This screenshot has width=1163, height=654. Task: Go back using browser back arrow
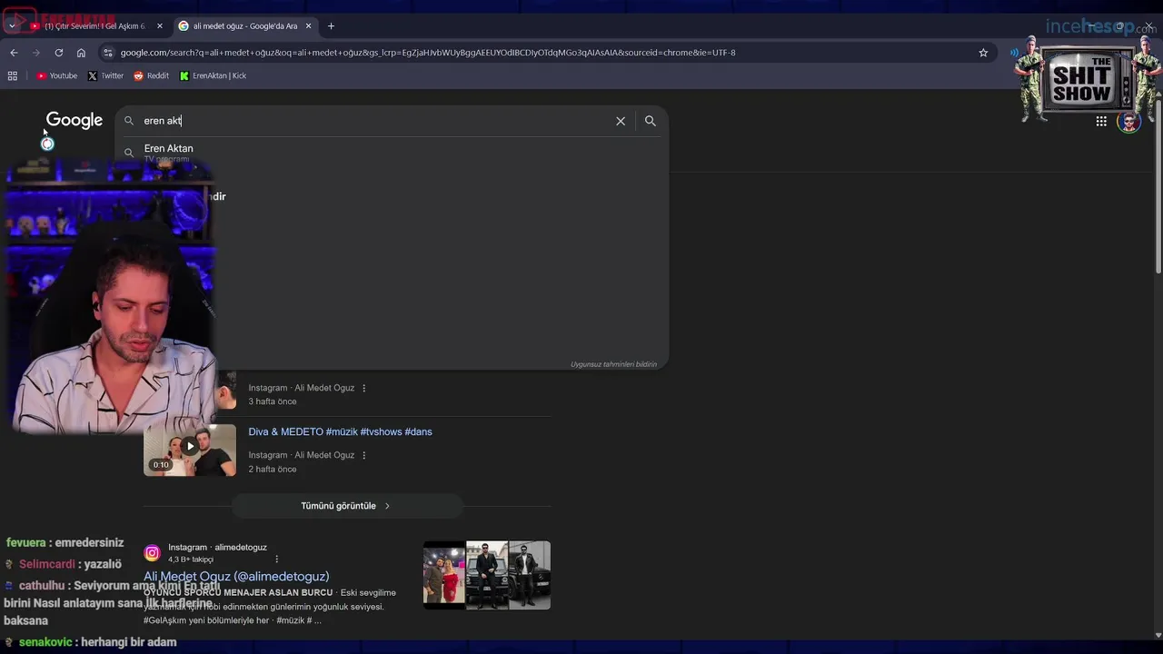coord(14,53)
